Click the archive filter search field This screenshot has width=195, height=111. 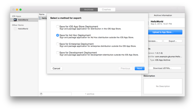tap(55, 94)
